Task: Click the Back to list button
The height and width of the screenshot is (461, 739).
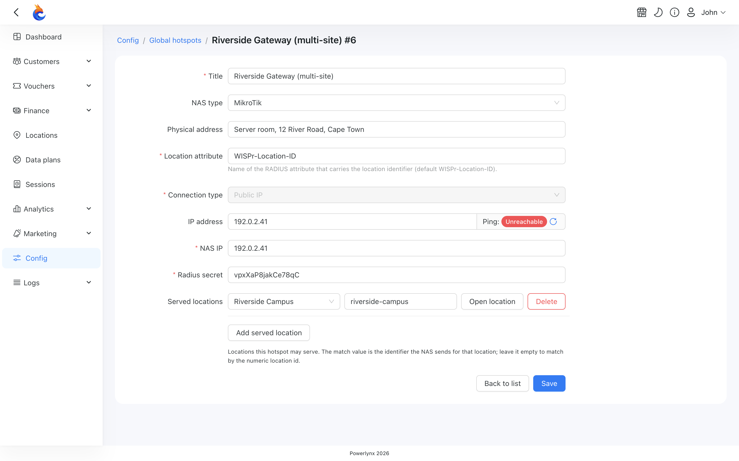Action: pyautogui.click(x=502, y=384)
